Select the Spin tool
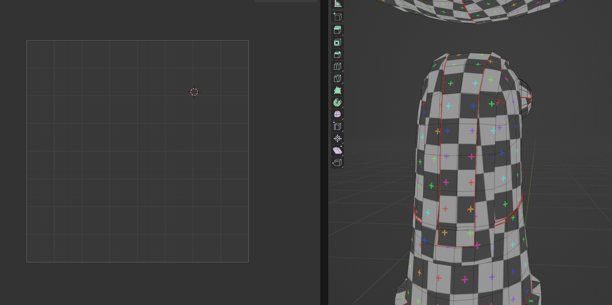Viewport: 612px width, 305px height. (x=337, y=102)
